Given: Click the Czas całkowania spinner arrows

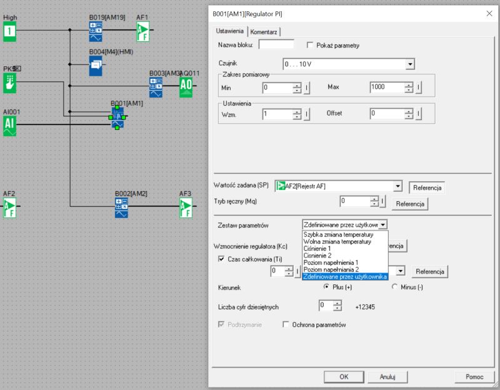Looking at the screenshot, I should tap(289, 271).
